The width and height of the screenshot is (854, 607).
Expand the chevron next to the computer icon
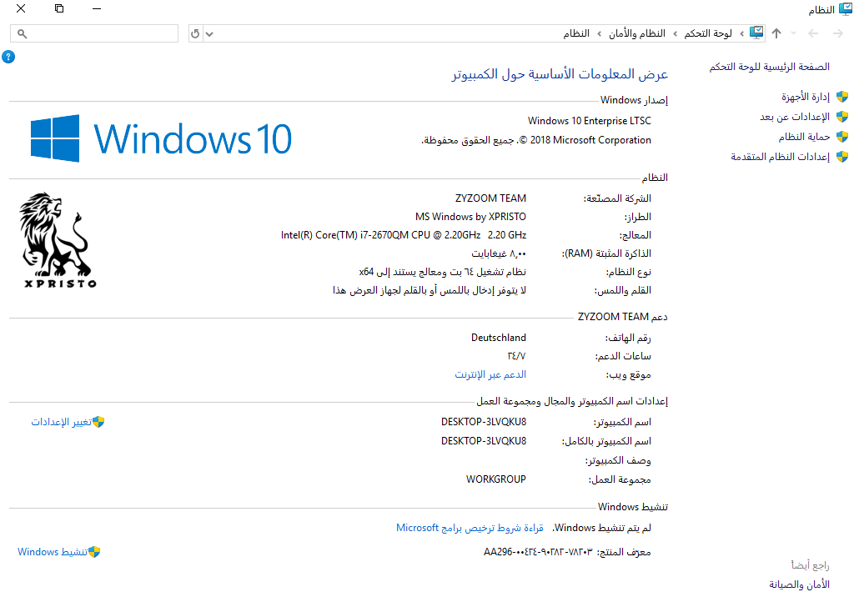[x=741, y=34]
